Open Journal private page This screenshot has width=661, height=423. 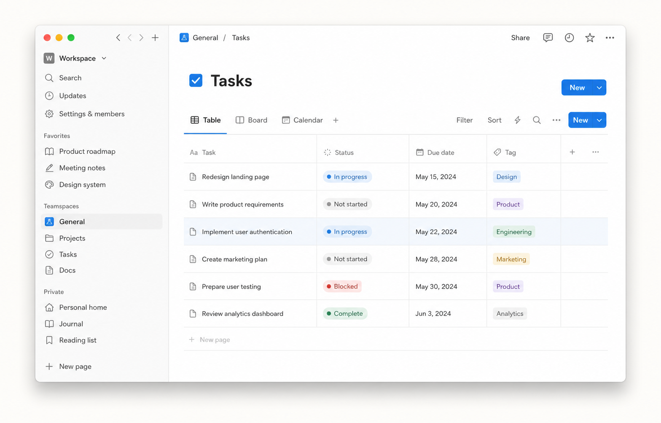pyautogui.click(x=102, y=324)
